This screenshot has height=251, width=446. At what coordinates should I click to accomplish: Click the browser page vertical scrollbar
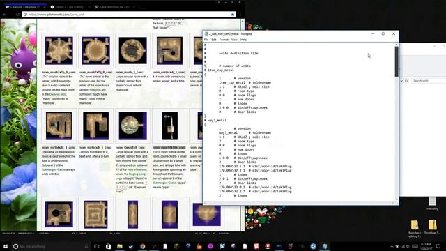pos(243,125)
